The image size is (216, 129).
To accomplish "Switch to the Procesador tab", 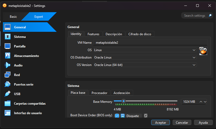I will pos(99,93).
